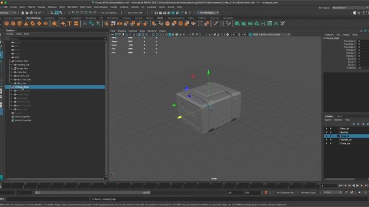Click the playback range slider bar
The width and height of the screenshot is (369, 207).
93,193
